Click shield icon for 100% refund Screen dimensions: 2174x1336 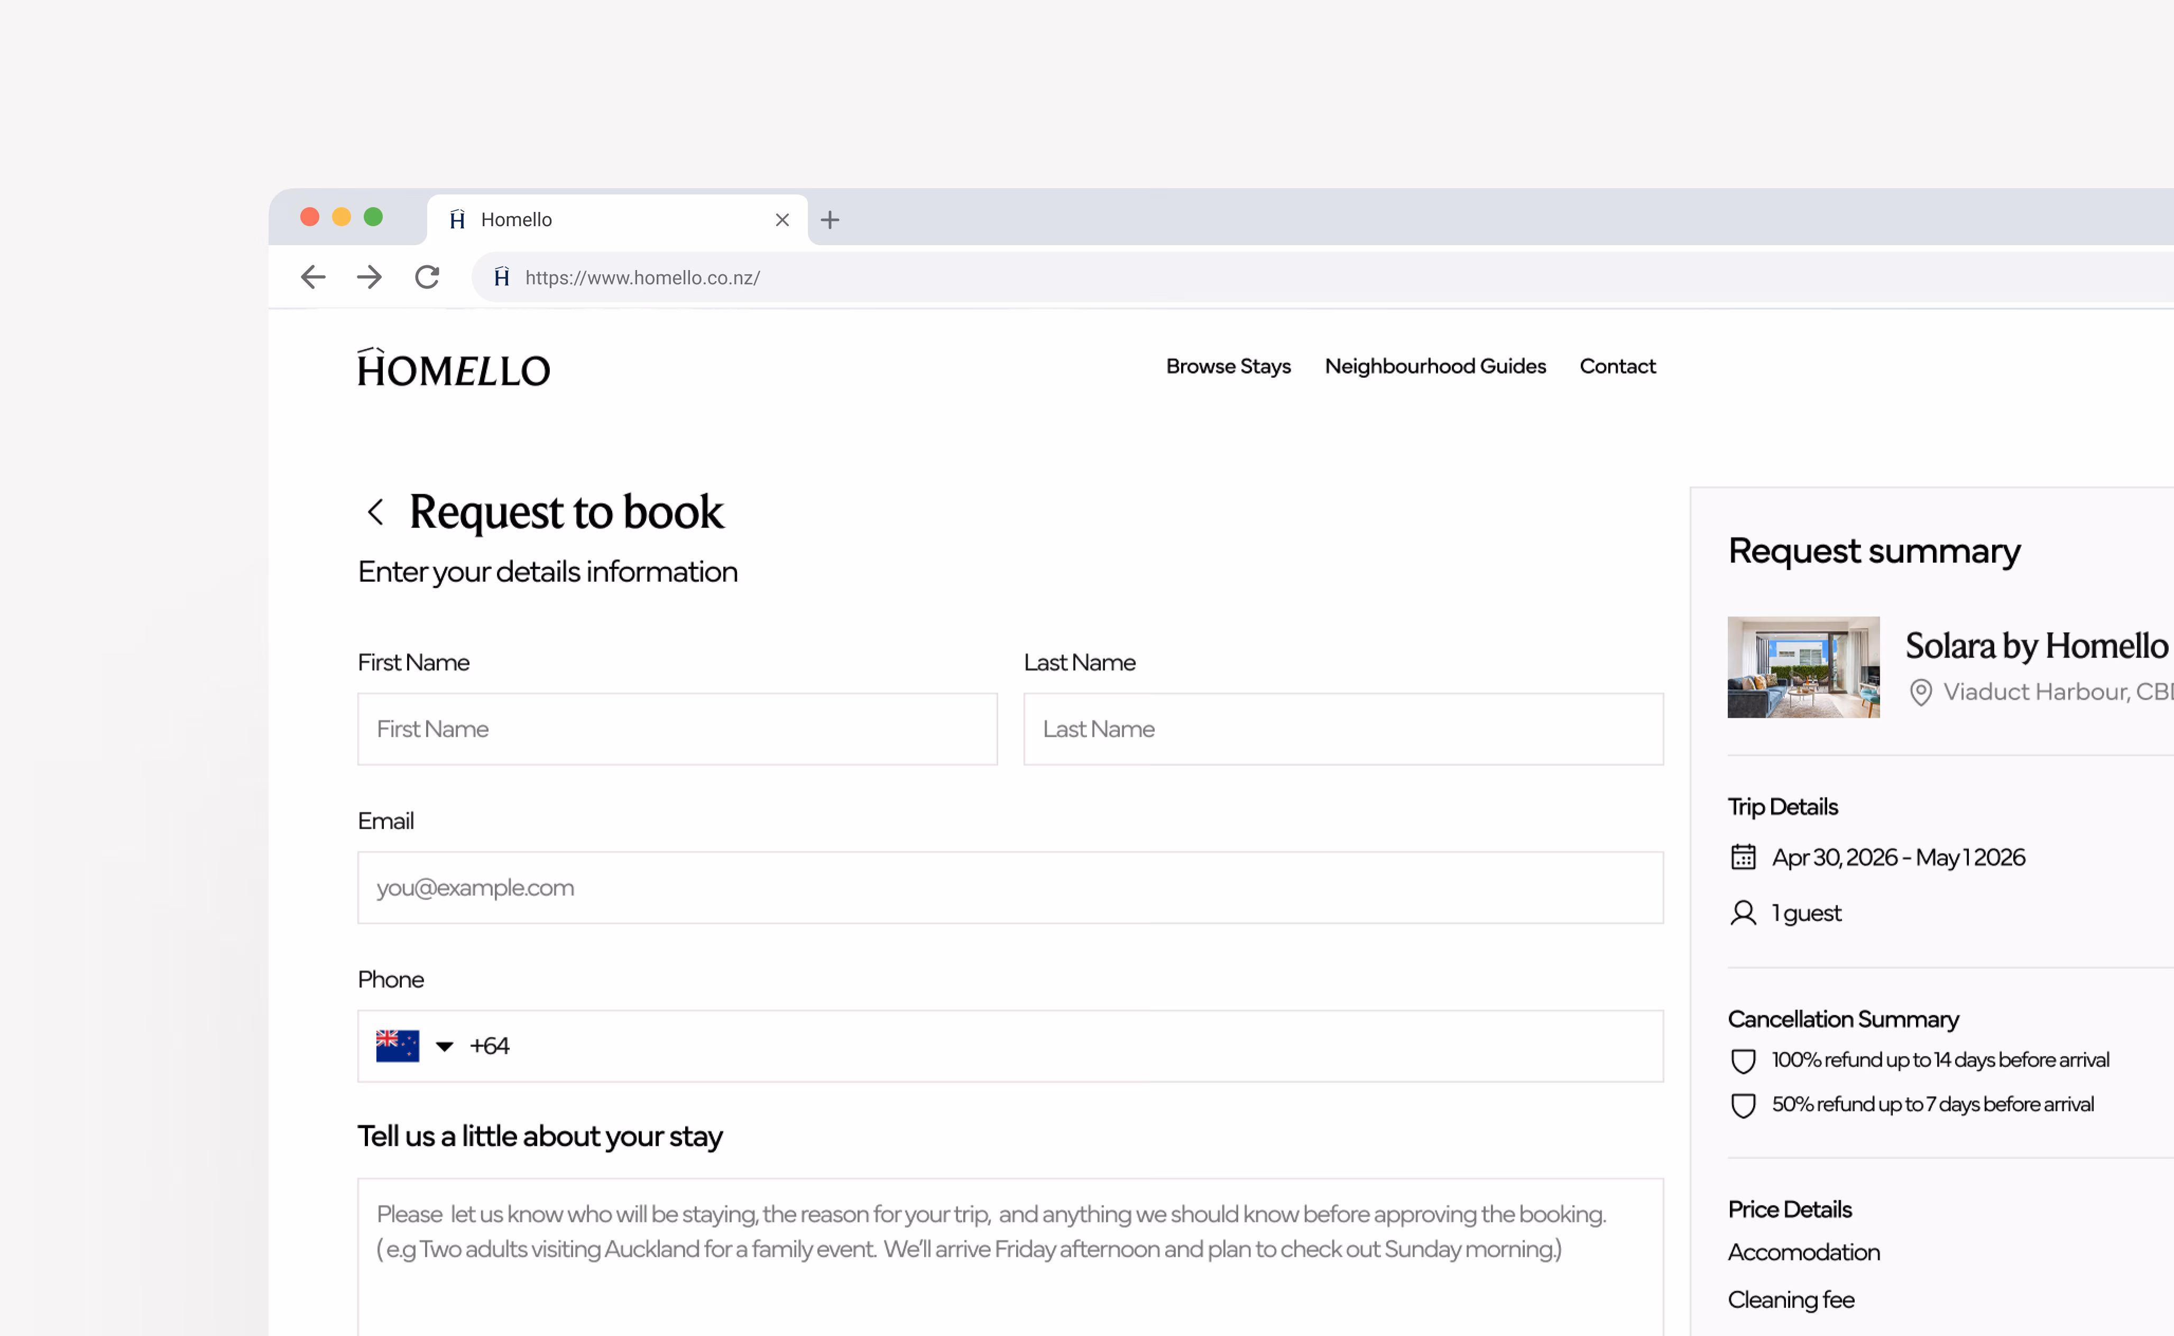(1744, 1061)
